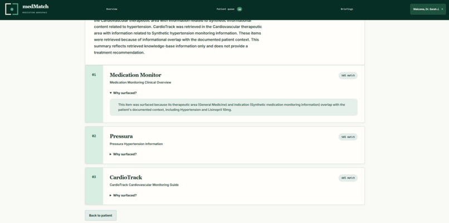
Task: Open the Briefings nav item
Action: click(x=346, y=9)
